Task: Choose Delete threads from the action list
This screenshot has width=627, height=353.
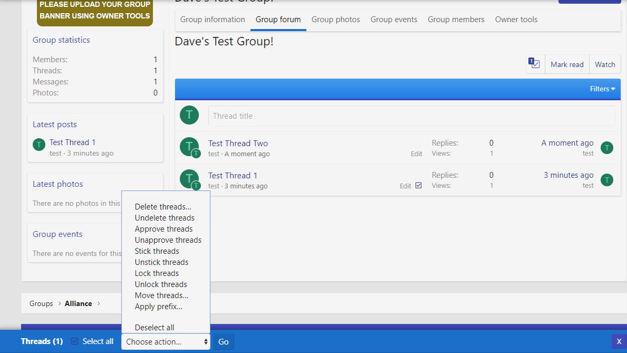Action: pos(163,207)
